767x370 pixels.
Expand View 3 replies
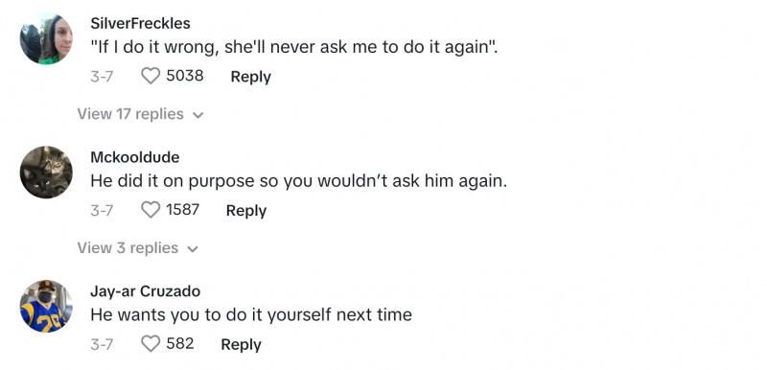[137, 248]
